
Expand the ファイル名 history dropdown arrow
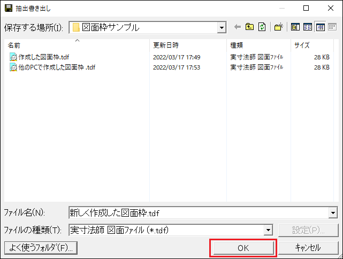(x=333, y=212)
